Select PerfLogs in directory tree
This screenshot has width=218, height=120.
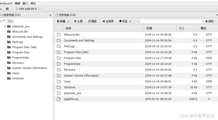[x=18, y=42]
